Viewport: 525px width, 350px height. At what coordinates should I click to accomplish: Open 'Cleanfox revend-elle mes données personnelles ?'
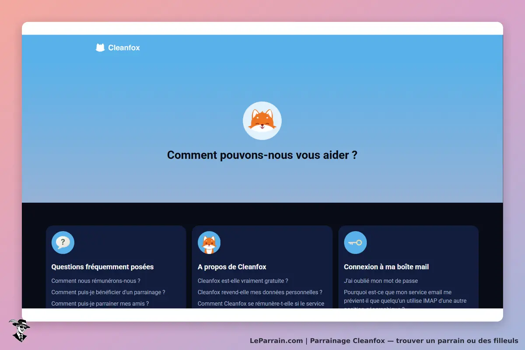click(260, 292)
